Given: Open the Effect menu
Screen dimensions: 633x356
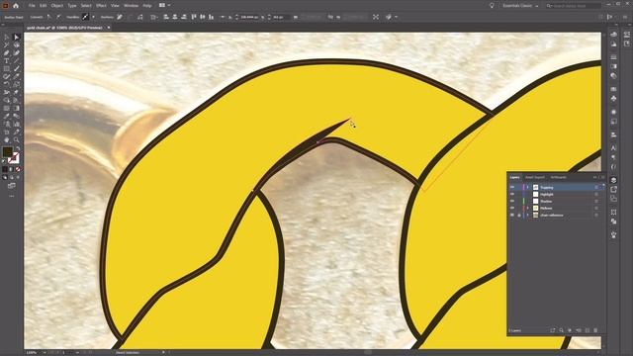Looking at the screenshot, I should (101, 6).
